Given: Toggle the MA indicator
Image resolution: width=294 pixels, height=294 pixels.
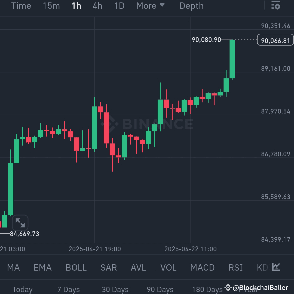Looking at the screenshot, I should pyautogui.click(x=13, y=268).
